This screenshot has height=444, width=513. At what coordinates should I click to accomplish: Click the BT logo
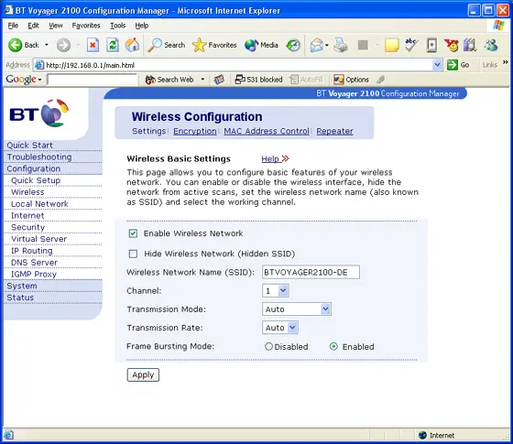(39, 114)
